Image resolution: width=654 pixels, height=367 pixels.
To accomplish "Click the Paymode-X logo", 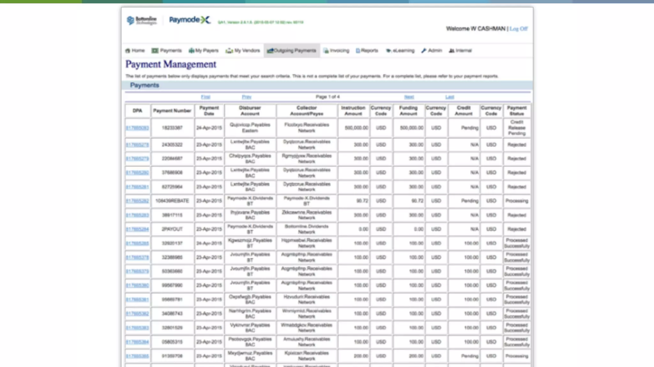I will (190, 20).
